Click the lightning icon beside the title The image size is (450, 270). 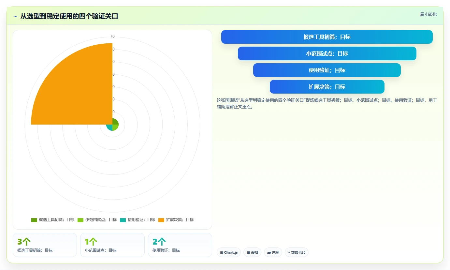pos(15,16)
